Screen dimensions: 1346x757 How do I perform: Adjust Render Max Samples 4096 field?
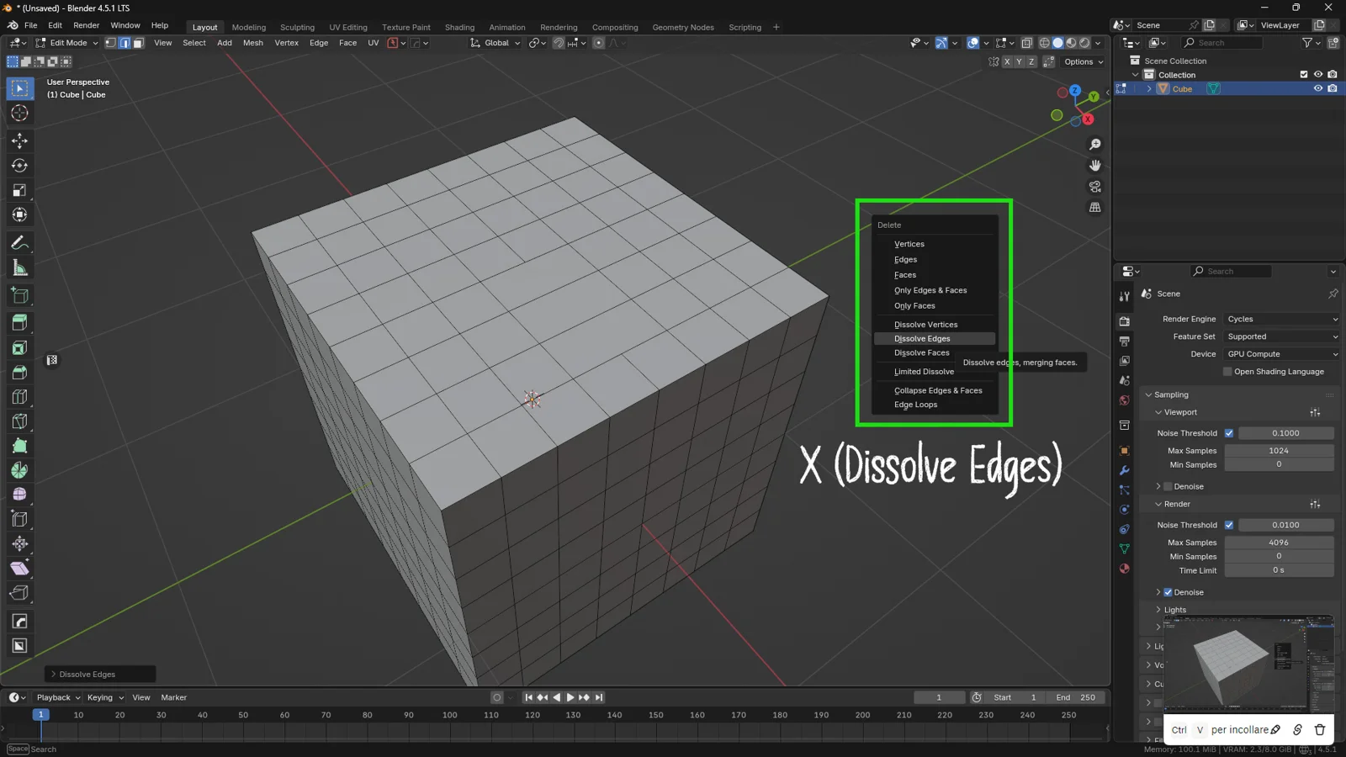click(x=1279, y=543)
